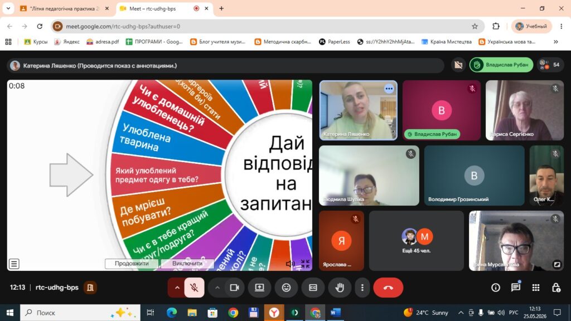Toggle closed captions CC button
The image size is (571, 321).
313,288
